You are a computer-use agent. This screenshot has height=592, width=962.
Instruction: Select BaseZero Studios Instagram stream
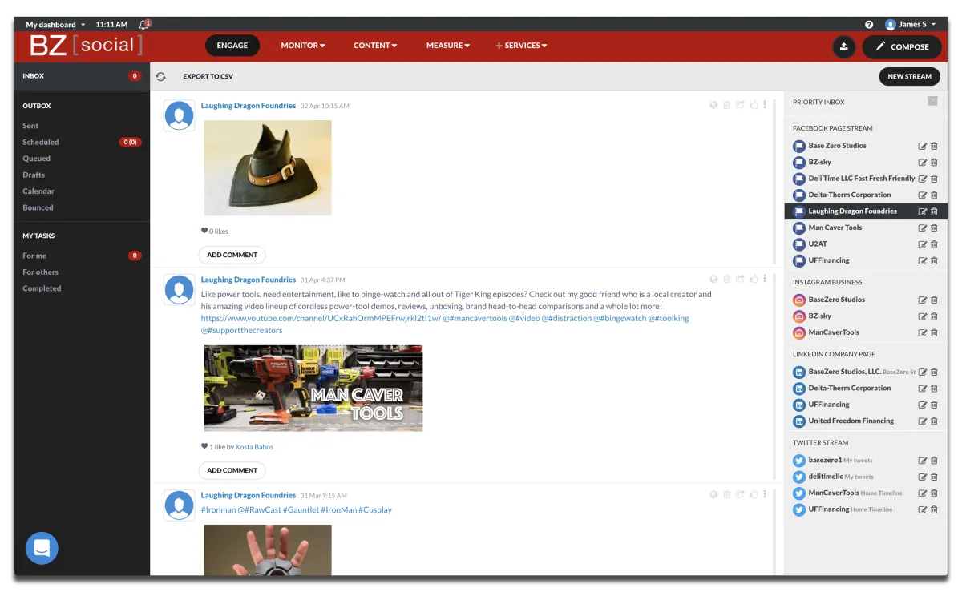point(836,300)
